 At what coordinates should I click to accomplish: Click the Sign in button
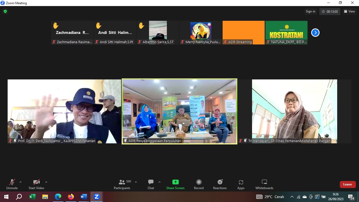(310, 11)
